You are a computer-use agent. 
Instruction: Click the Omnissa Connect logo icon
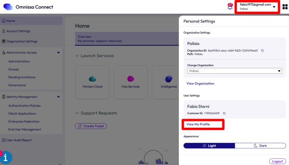8,7
